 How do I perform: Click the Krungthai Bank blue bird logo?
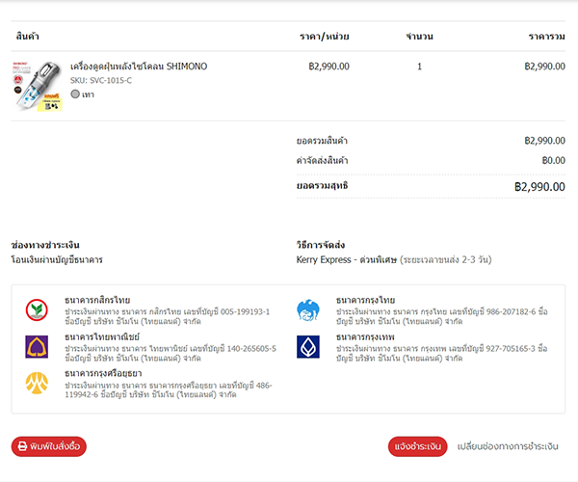(x=308, y=309)
